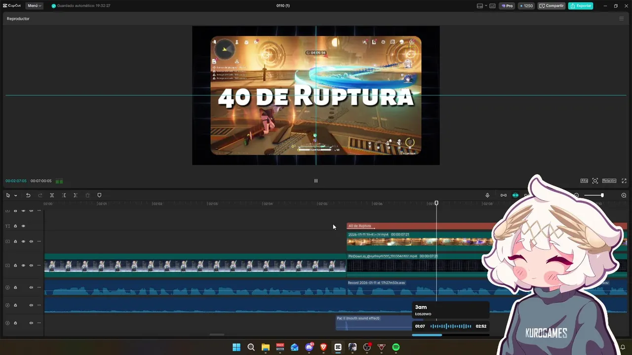The width and height of the screenshot is (632, 355).
Task: Open the keyboard shortcuts icon in title bar
Action: [x=492, y=6]
